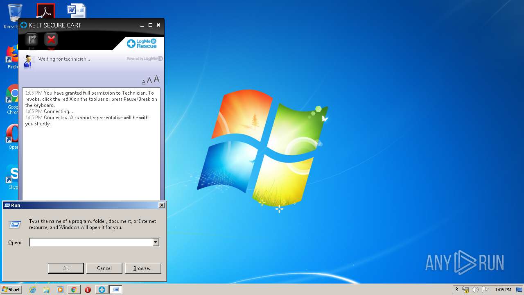Open the Start menu
Viewport: 524px width, 295px height.
coord(11,290)
